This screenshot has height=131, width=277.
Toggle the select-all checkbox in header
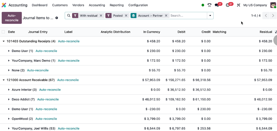pyautogui.click(x=3, y=32)
